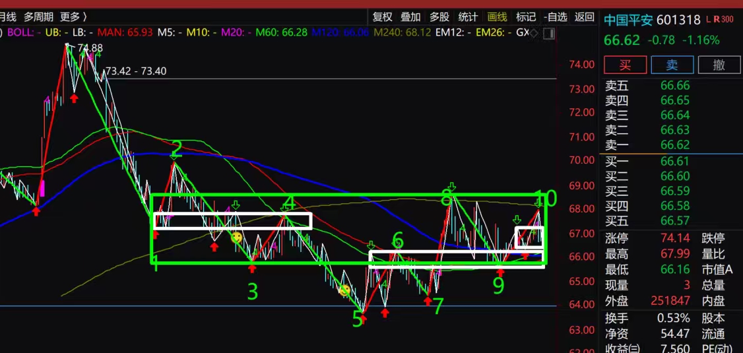Switch to the 月线 period
The width and height of the screenshot is (743, 353).
click(x=8, y=17)
